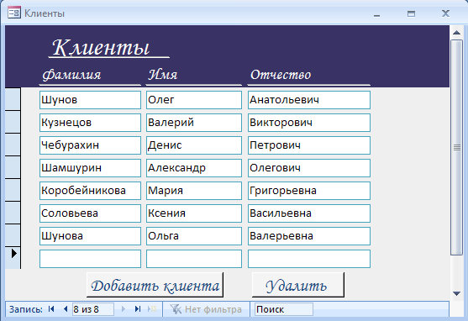Click the empty Отчество field in new row
The height and width of the screenshot is (321, 468).
pos(309,259)
